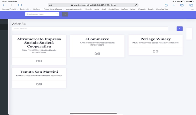The width and height of the screenshot is (196, 115).
Task: Open the AA reader text options
Action: point(51,5)
